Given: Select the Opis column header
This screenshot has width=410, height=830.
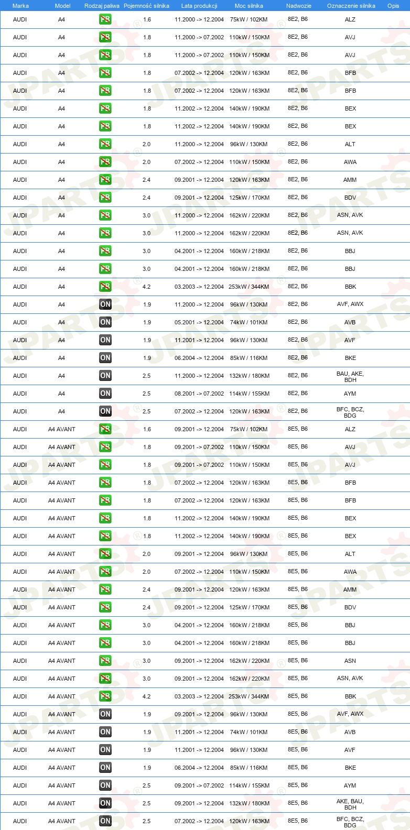Looking at the screenshot, I should 393,6.
